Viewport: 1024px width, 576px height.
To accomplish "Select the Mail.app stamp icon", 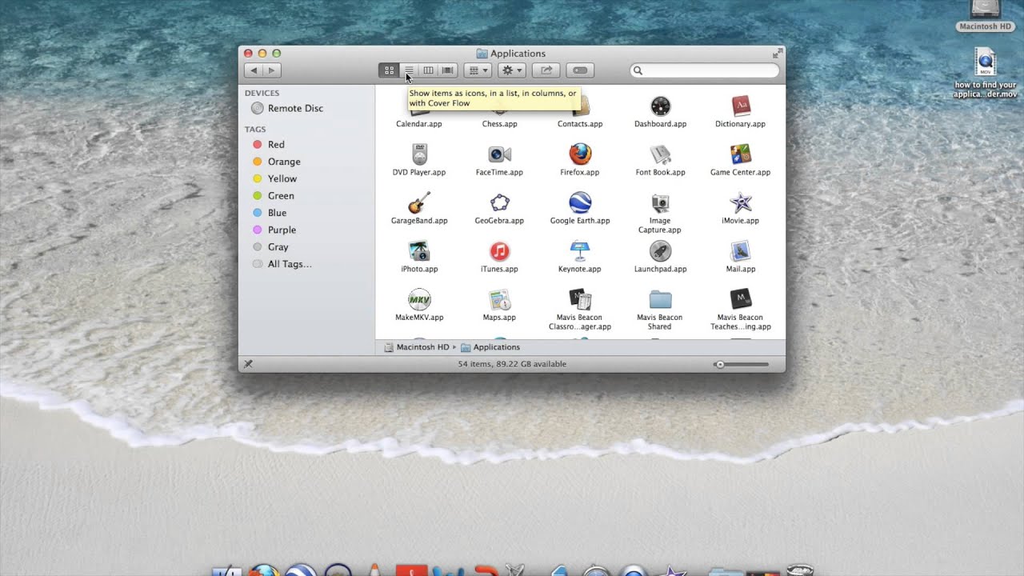I will tap(741, 251).
